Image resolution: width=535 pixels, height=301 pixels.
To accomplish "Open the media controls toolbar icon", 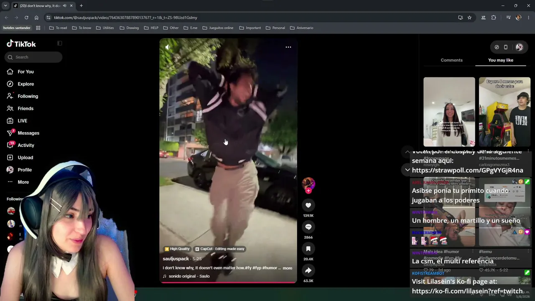I will 508,18.
